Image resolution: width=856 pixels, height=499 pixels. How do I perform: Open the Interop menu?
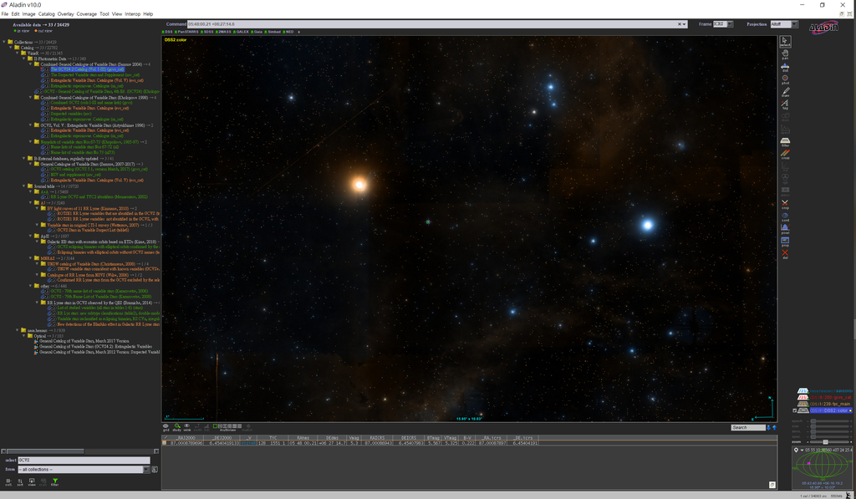[133, 13]
